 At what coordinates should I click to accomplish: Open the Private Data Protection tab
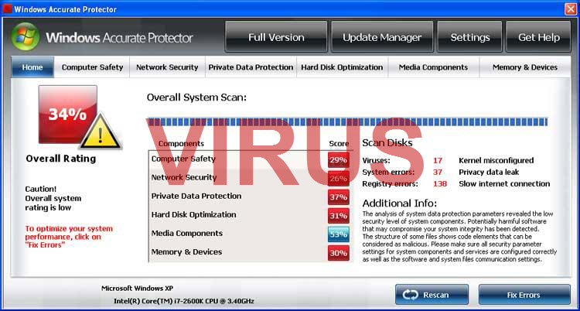[251, 67]
